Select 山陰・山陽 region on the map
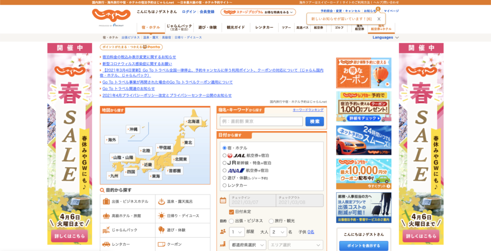 tap(122, 157)
